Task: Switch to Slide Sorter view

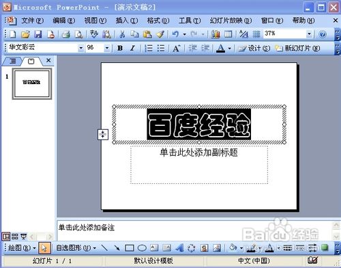Action: pyautogui.click(x=15, y=237)
